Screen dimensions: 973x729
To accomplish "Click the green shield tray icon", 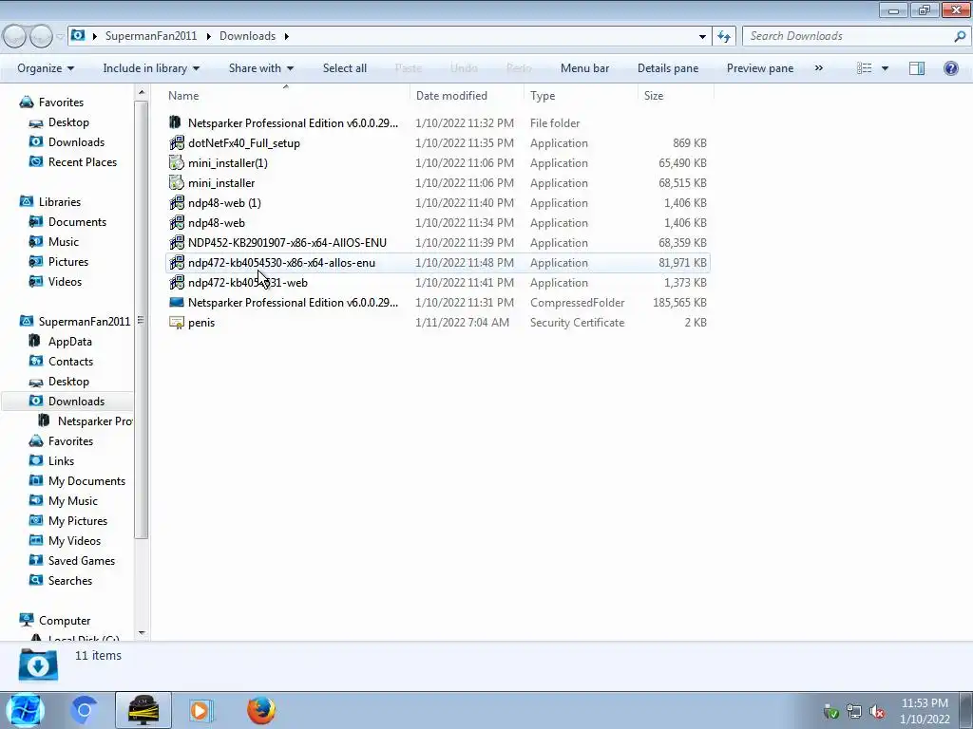I will (830, 712).
